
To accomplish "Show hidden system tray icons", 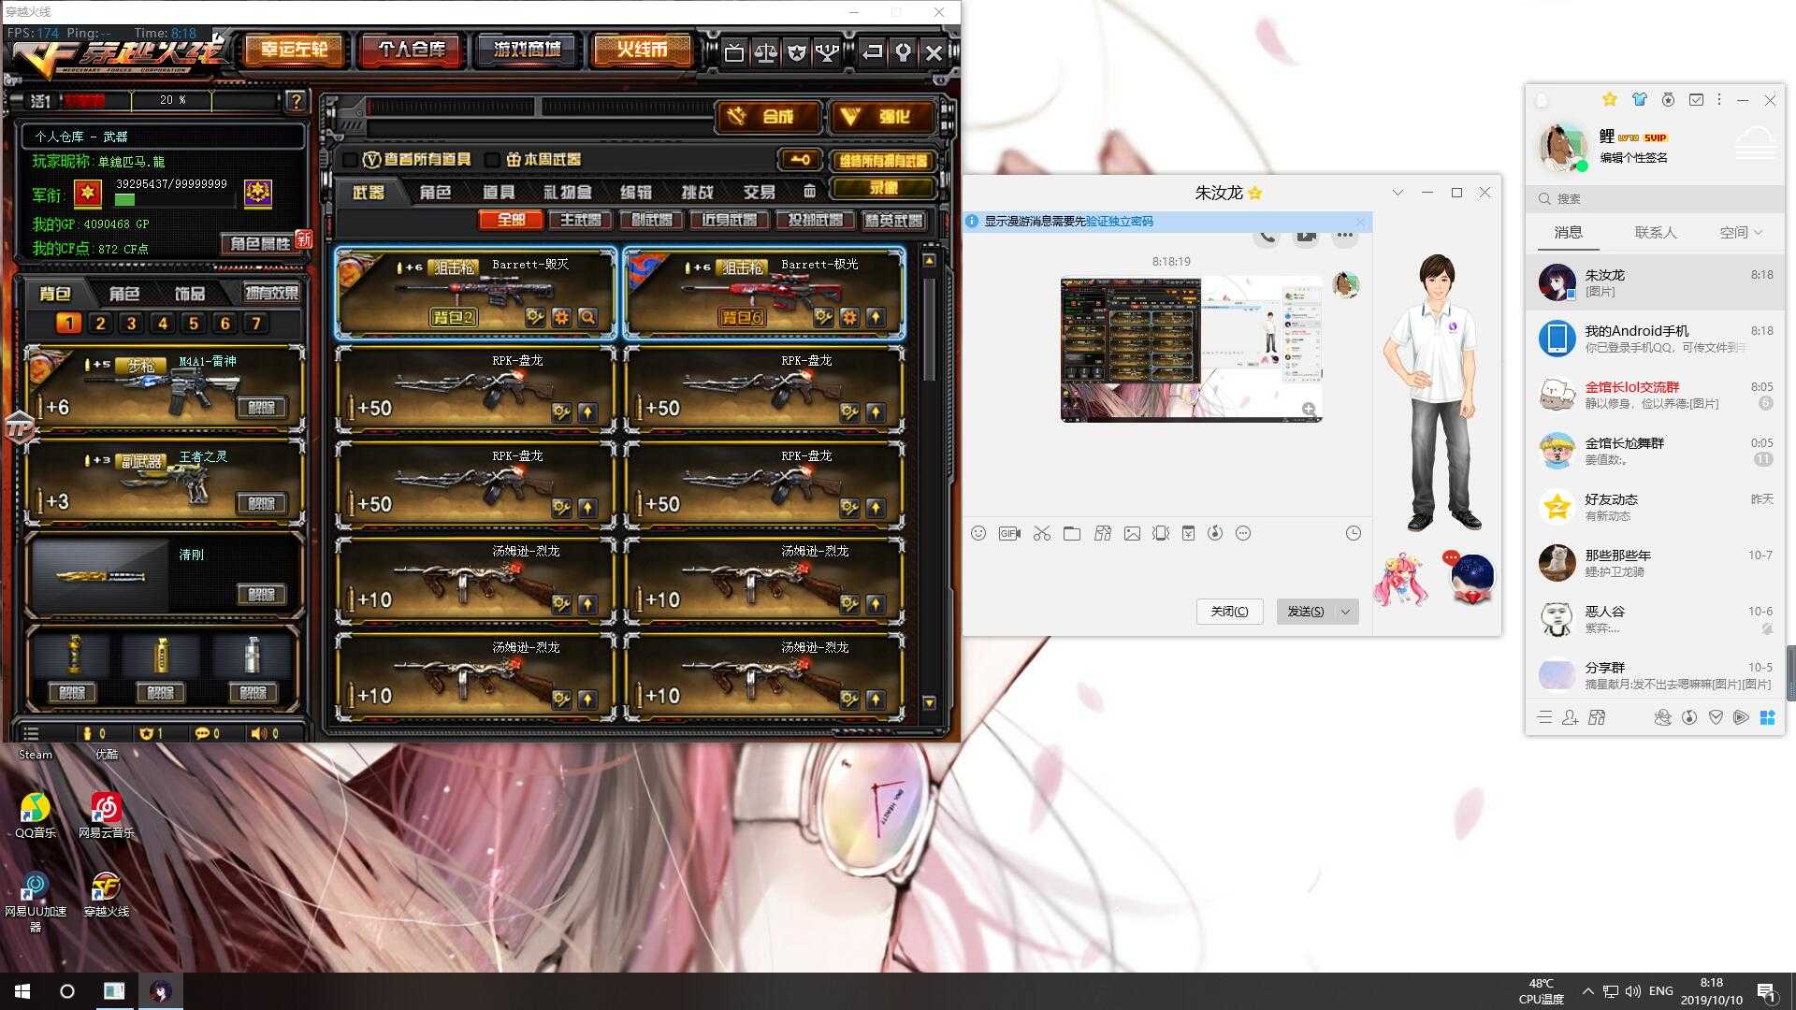I will click(x=1587, y=991).
